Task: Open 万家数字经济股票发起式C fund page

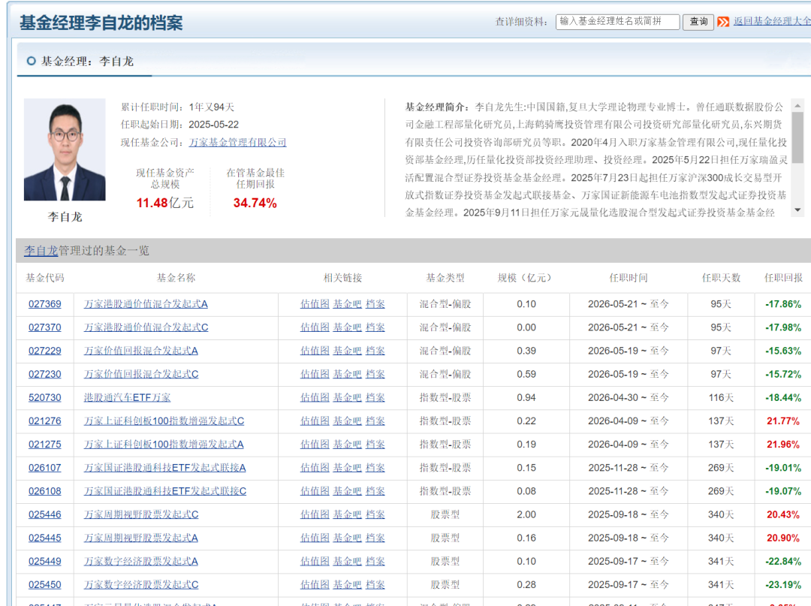Action: point(140,585)
